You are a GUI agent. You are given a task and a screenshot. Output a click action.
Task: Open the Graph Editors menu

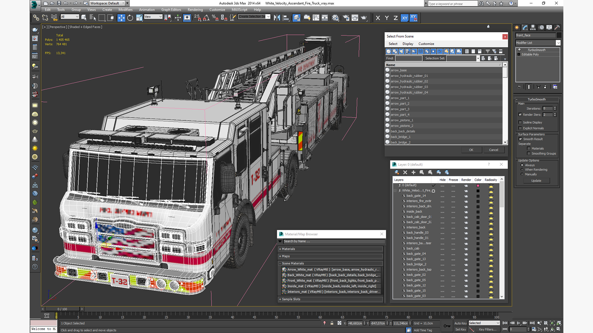(x=171, y=10)
